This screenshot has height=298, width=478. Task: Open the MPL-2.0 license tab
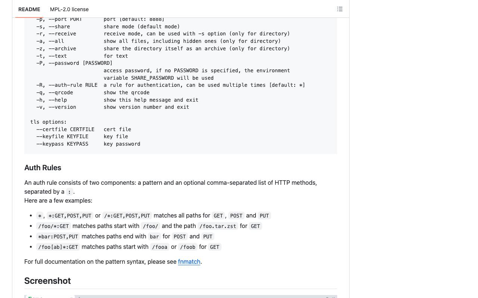click(x=69, y=9)
